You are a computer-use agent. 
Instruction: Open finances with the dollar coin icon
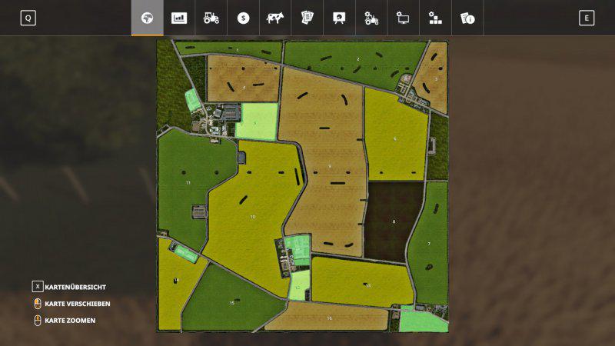[x=243, y=18]
